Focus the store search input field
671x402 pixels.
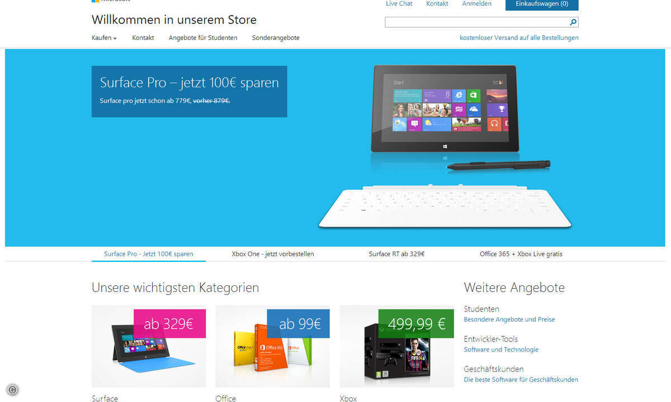pyautogui.click(x=476, y=22)
